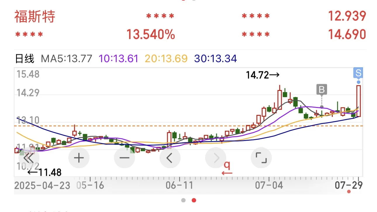Tap the purple 10:13.61 moving average label
The width and height of the screenshot is (377, 212).
[118, 59]
